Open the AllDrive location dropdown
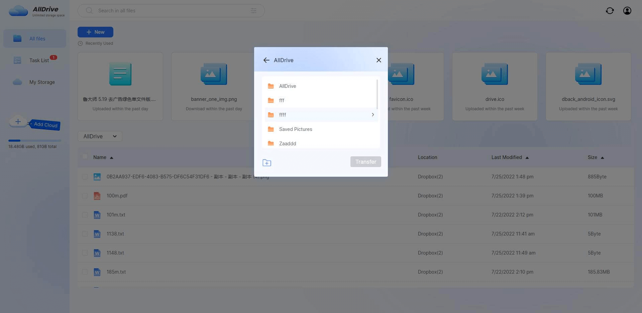The width and height of the screenshot is (642, 313). coord(100,136)
